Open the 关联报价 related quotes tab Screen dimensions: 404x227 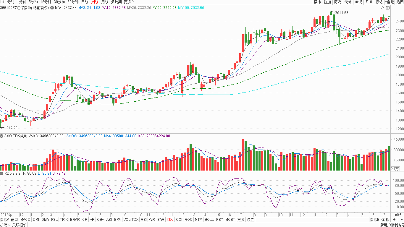tap(20, 225)
